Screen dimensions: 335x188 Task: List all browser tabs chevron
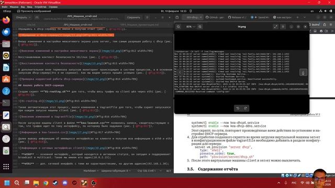[x=305, y=17]
